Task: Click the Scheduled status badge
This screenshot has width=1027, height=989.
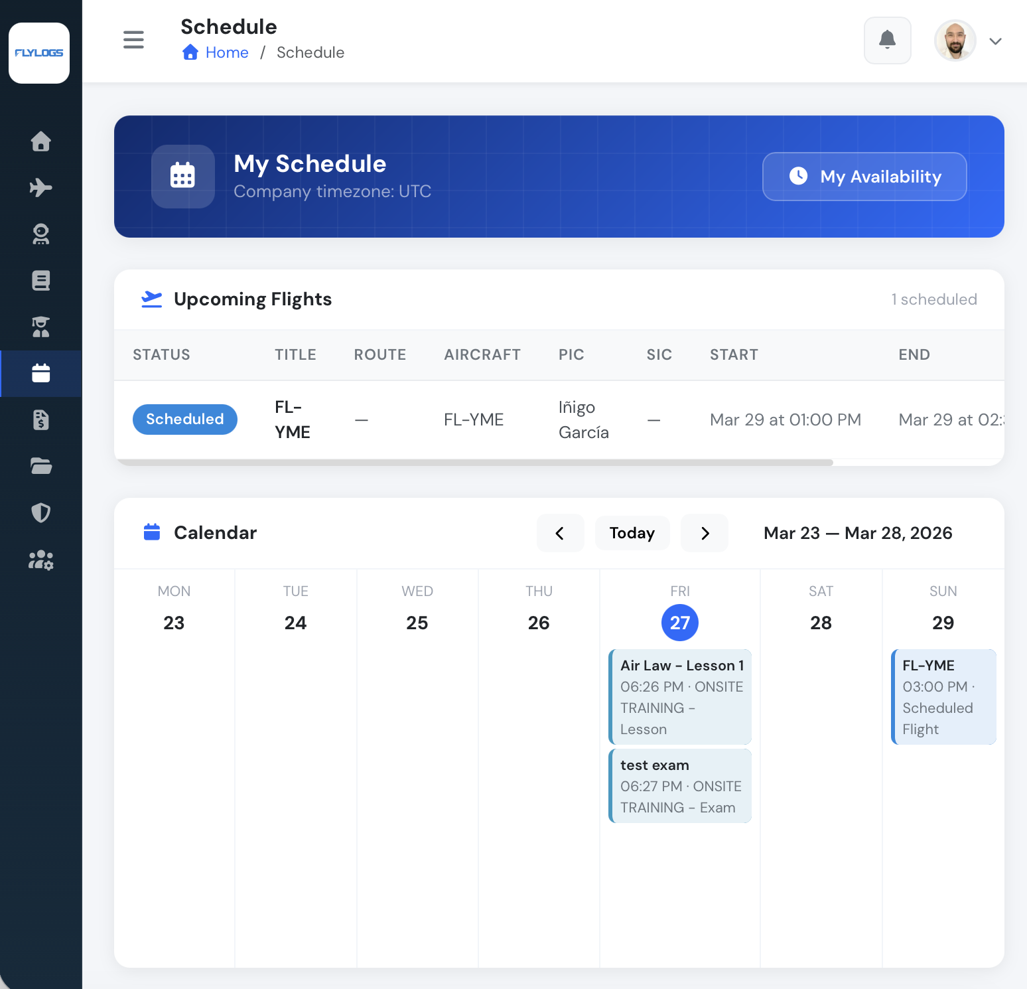Action: coord(185,419)
